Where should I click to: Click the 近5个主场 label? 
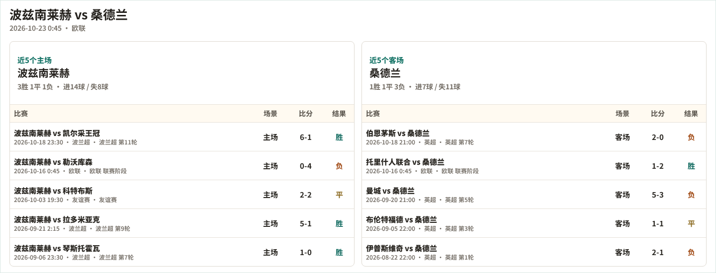pyautogui.click(x=35, y=60)
